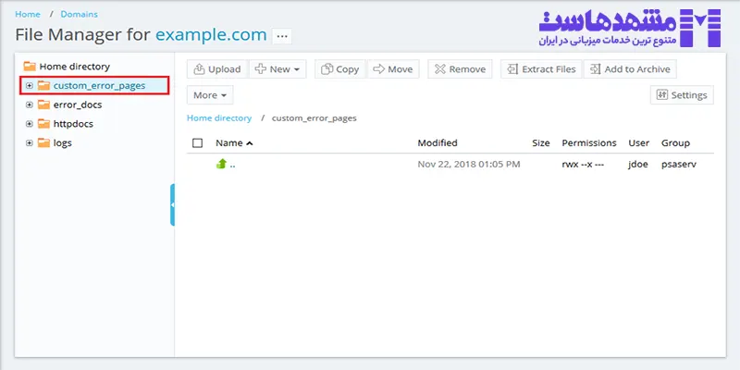Select the Home directory folder in tree
The image size is (740, 370).
[x=73, y=67]
